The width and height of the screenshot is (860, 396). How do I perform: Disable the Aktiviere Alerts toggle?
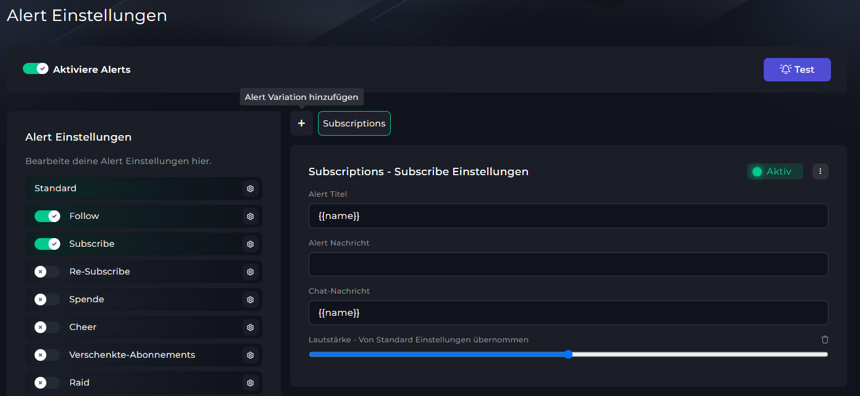coord(36,69)
